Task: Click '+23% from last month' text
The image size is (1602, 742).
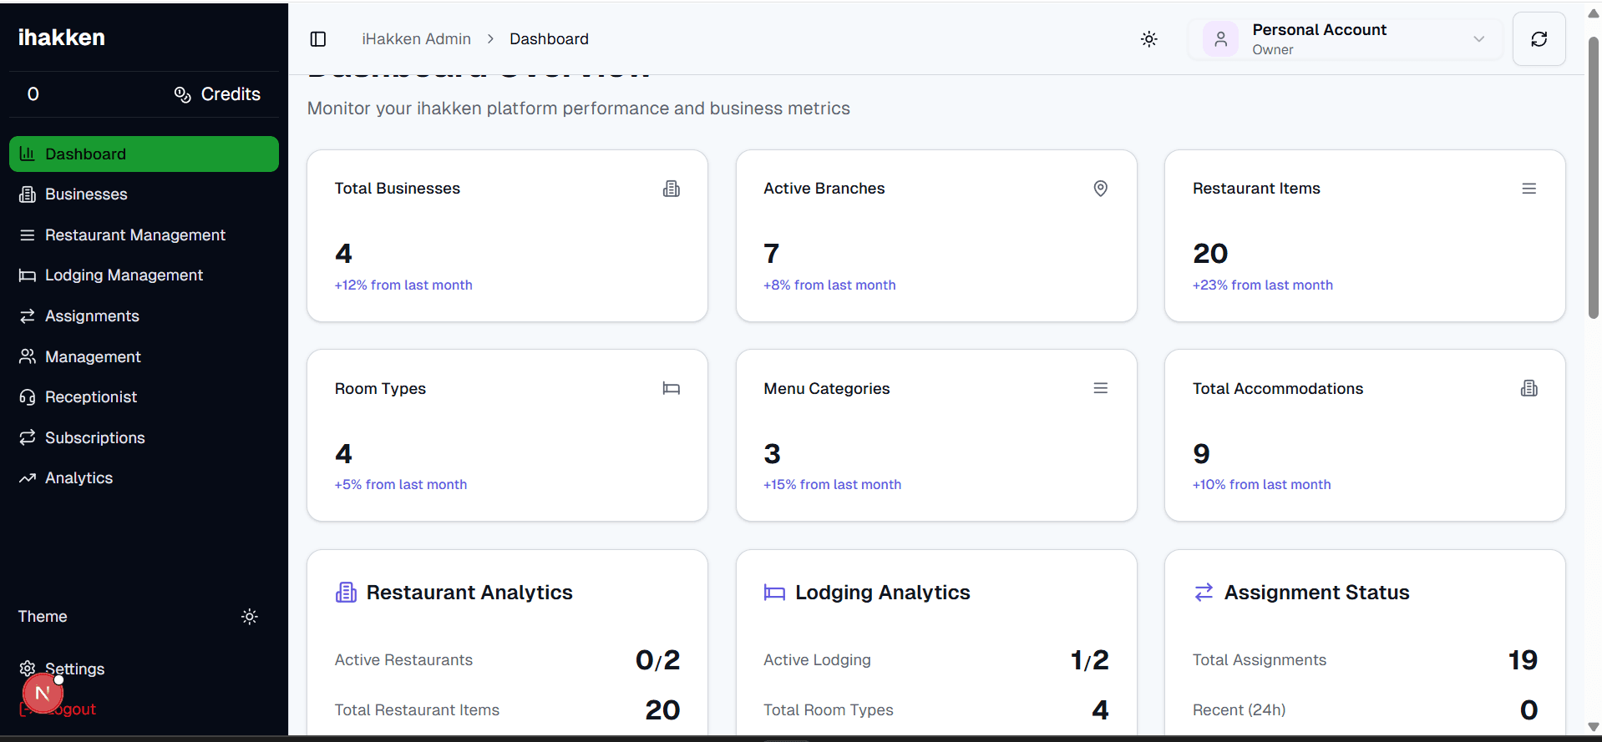Action: point(1263,285)
